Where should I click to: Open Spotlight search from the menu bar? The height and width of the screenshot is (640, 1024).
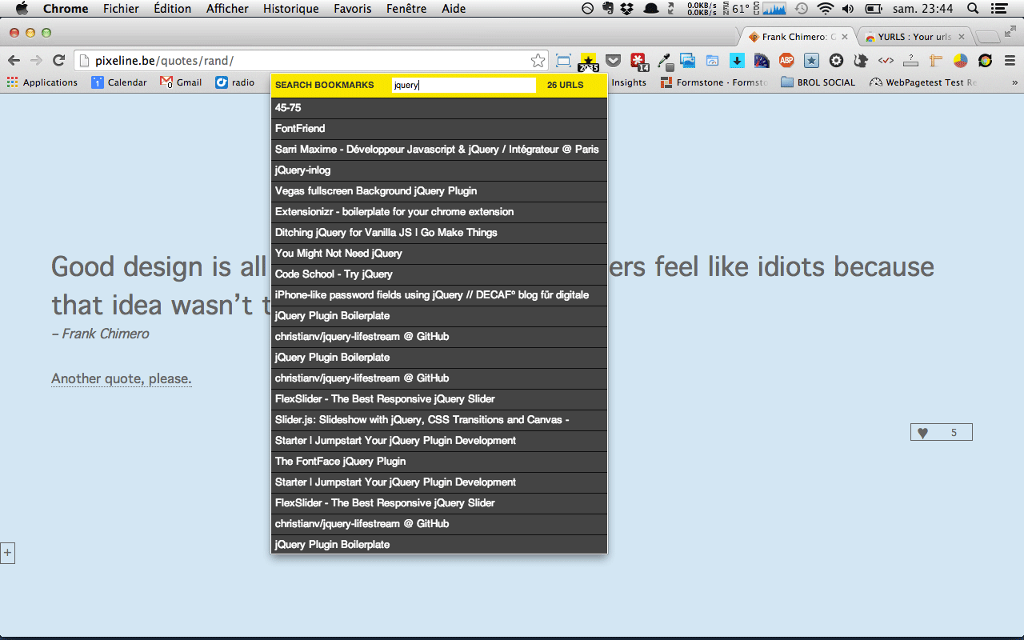point(971,9)
